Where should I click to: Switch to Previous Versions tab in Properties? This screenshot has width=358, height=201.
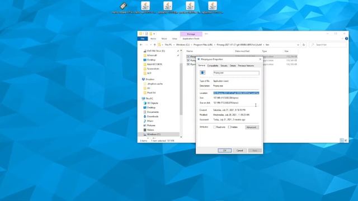tap(246, 66)
